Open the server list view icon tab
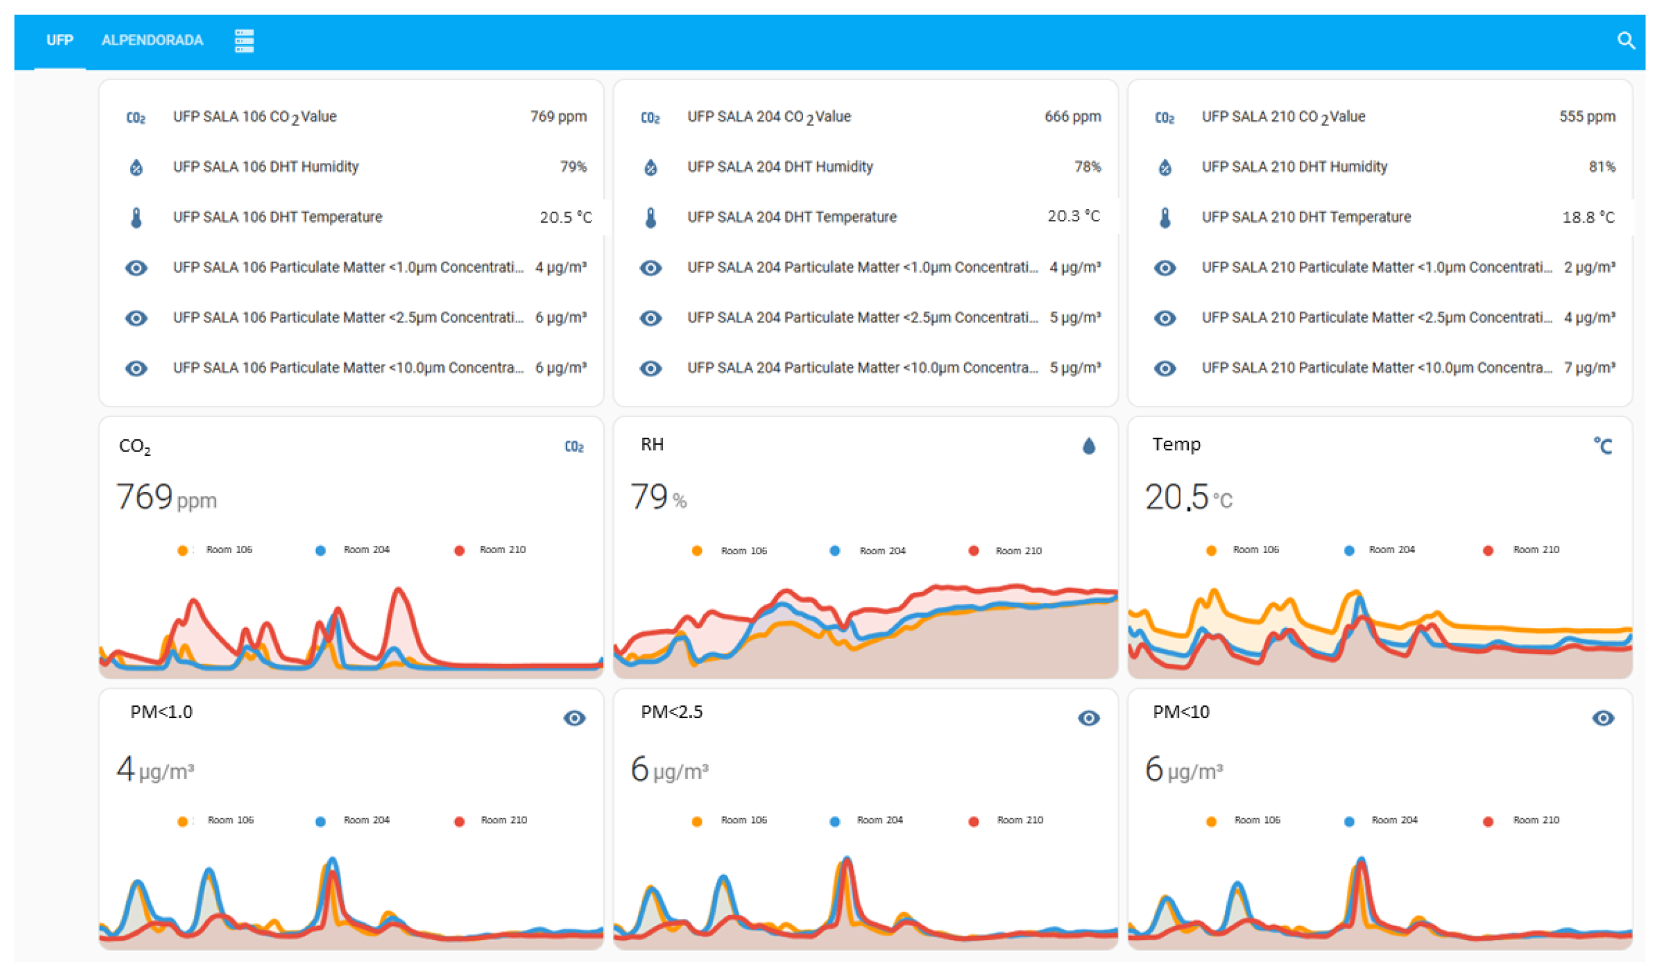The image size is (1660, 976). pos(244,41)
